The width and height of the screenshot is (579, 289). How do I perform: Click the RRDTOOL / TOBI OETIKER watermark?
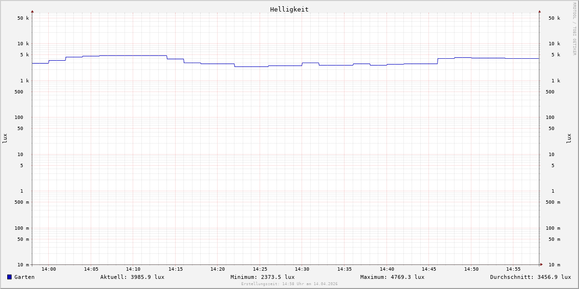pos(574,29)
